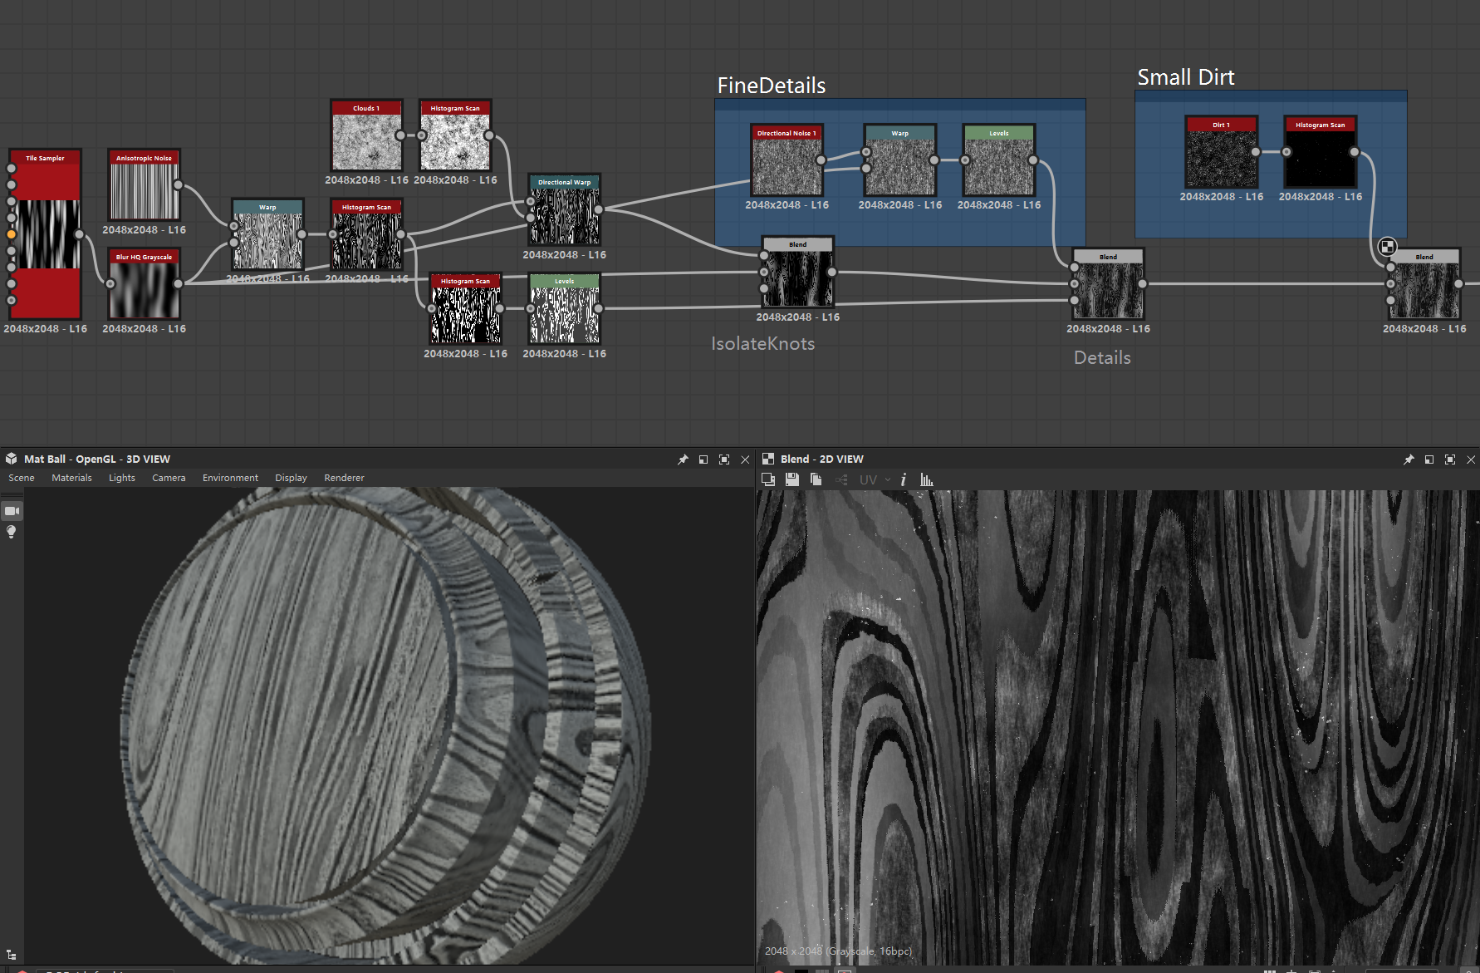Image resolution: width=1480 pixels, height=973 pixels.
Task: Open the Lights menu
Action: pyautogui.click(x=121, y=478)
